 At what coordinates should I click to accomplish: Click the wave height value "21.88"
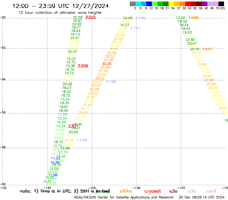point(126,21)
